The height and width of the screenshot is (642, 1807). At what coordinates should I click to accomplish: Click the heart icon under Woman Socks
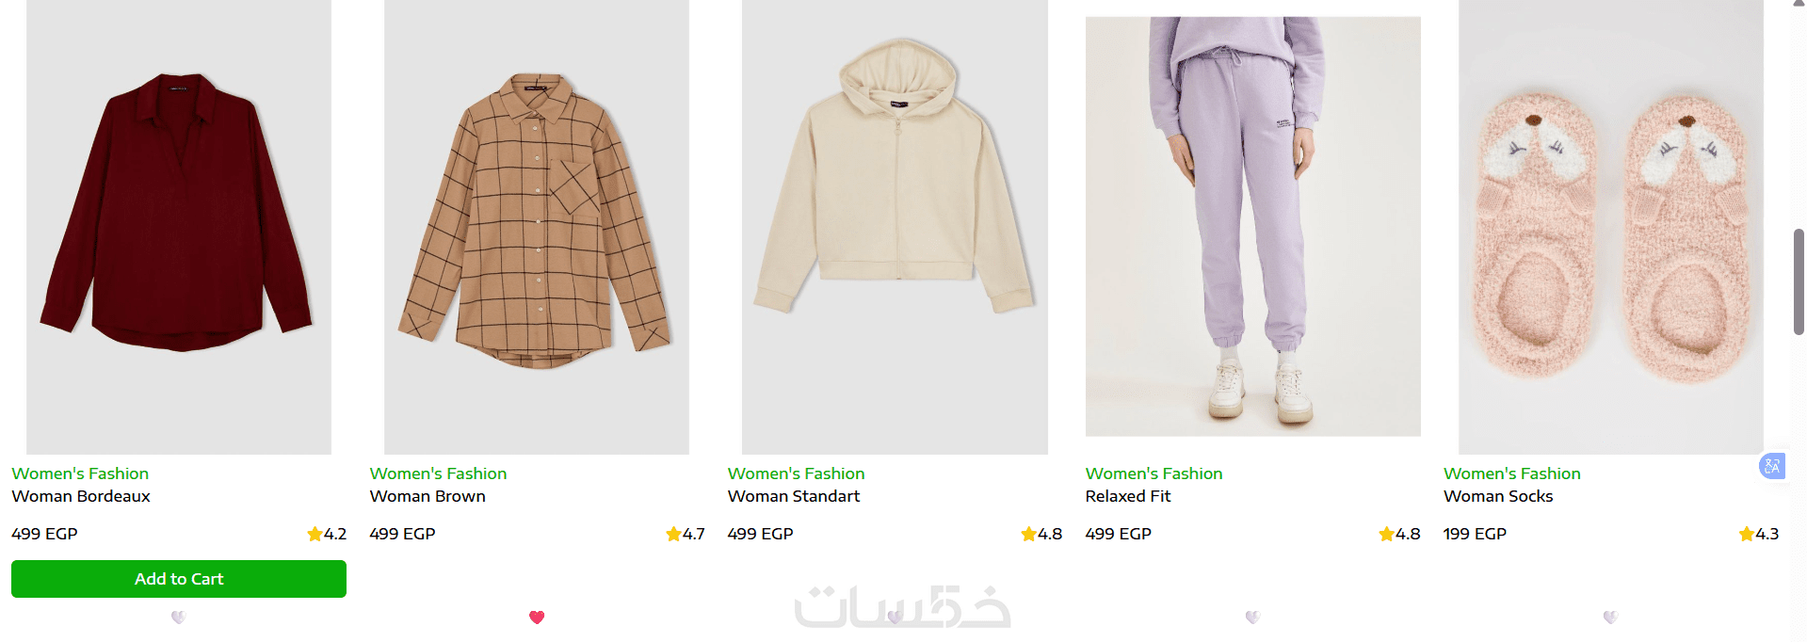coord(1610,618)
